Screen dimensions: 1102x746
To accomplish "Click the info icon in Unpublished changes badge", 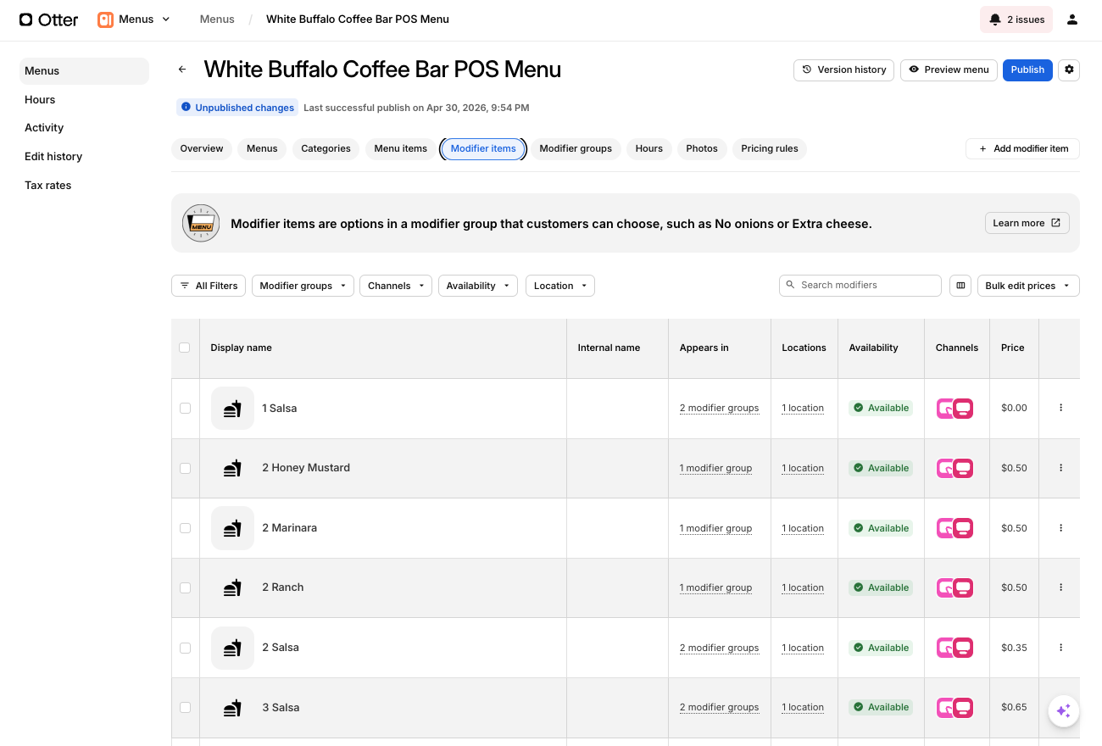I will (186, 108).
